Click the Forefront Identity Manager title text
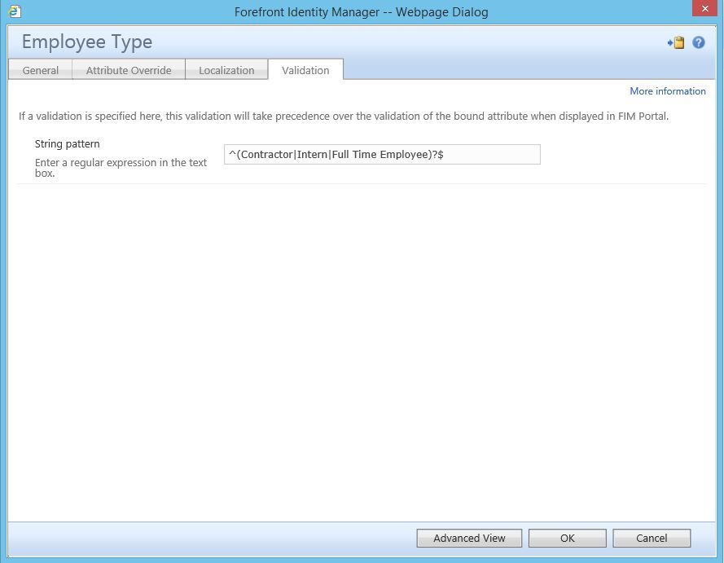The image size is (724, 563). (x=361, y=11)
